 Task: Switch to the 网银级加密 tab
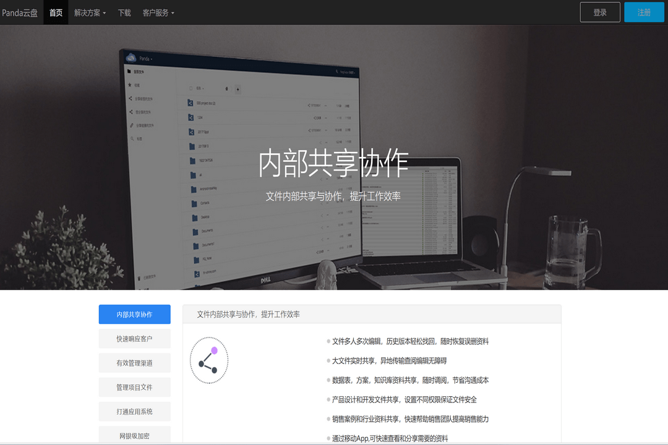coord(134,434)
